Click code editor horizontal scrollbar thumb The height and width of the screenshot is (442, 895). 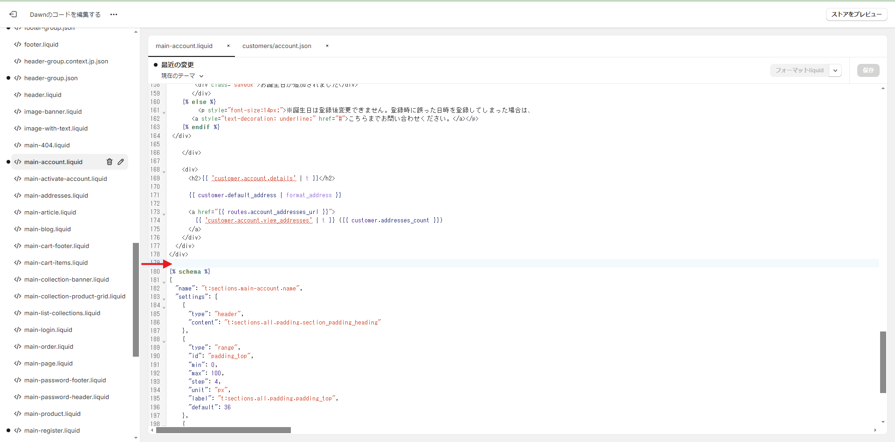[223, 430]
